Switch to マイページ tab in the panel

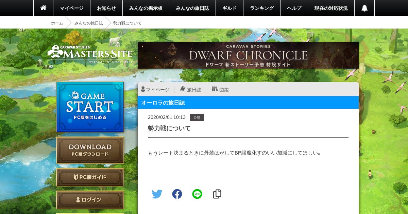click(155, 89)
